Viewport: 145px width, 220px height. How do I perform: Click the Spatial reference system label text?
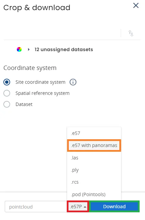point(42,93)
